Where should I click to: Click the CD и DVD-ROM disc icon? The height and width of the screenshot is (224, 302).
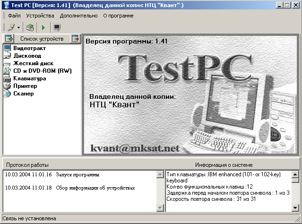point(7,71)
